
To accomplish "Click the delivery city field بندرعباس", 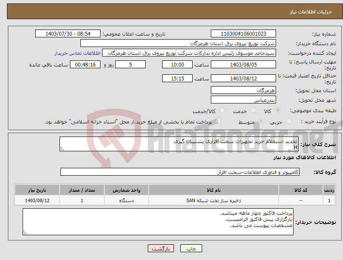I will point(243,100).
